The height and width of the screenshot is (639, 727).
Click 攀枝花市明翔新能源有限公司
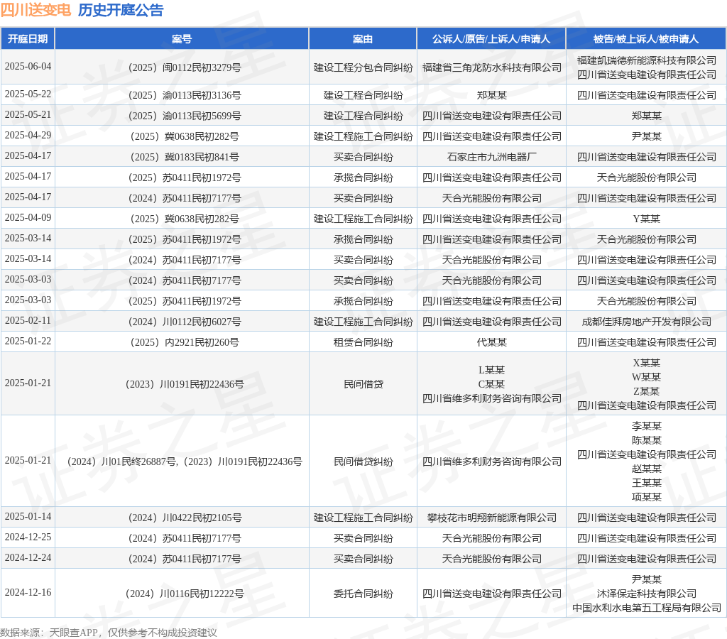pos(491,518)
